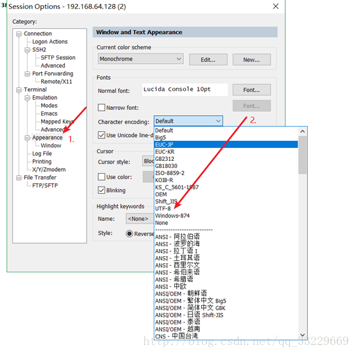Enable the Use color checkbox
356x354 pixels.
[x=102, y=177]
